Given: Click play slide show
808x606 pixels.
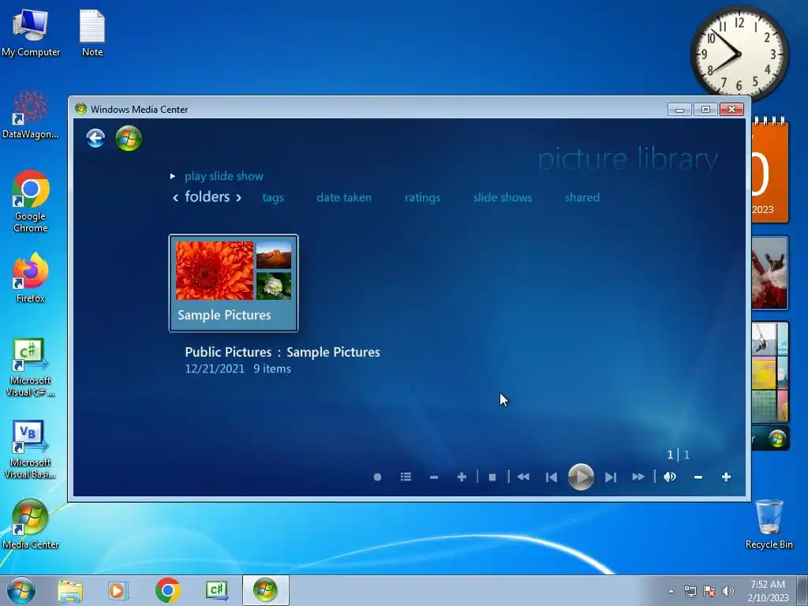Looking at the screenshot, I should click(x=223, y=176).
